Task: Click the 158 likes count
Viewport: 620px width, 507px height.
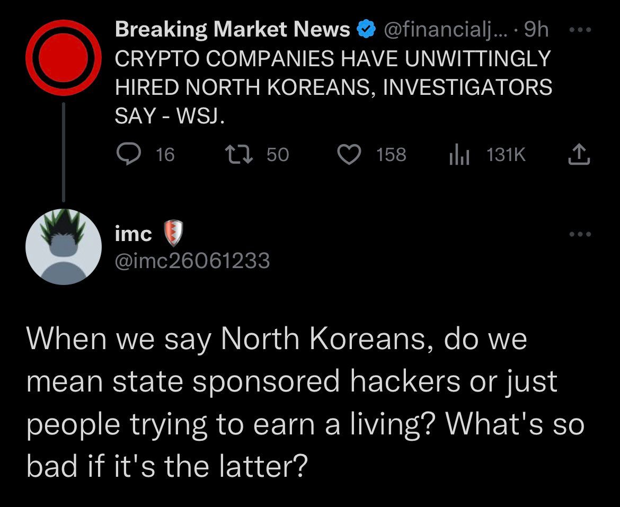Action: tap(391, 154)
